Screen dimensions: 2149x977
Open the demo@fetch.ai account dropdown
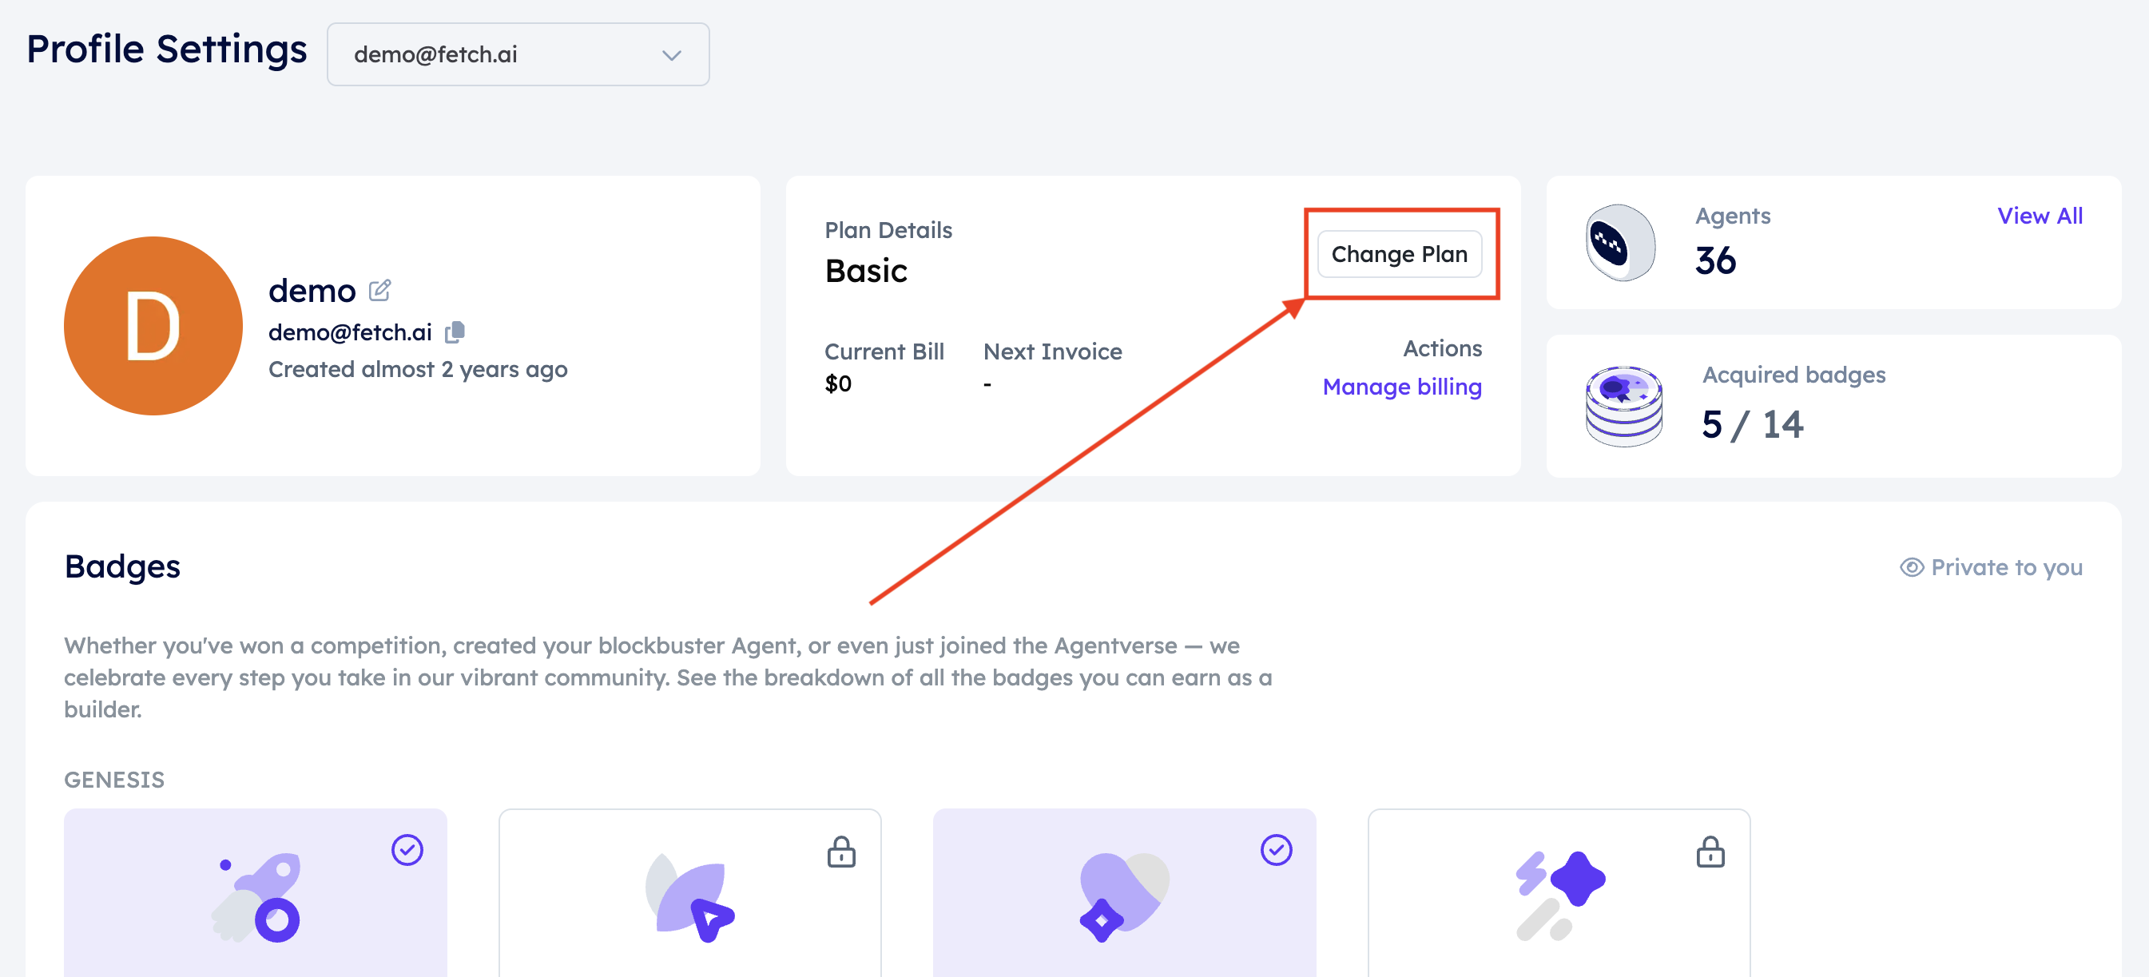pyautogui.click(x=517, y=54)
